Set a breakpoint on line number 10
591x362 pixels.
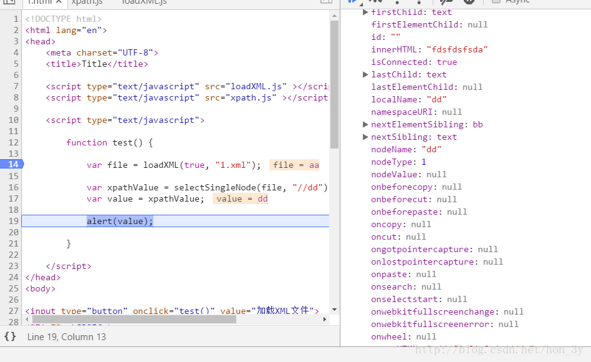pos(14,120)
